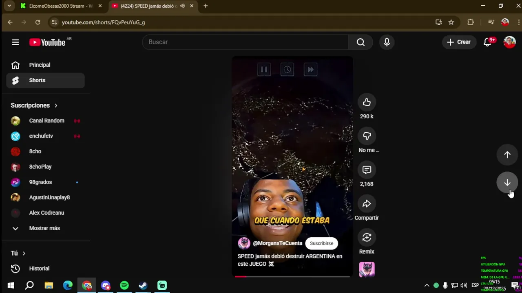Viewport: 522px width, 293px height.
Task: Show hidden system tray icons chevron
Action: click(427, 286)
